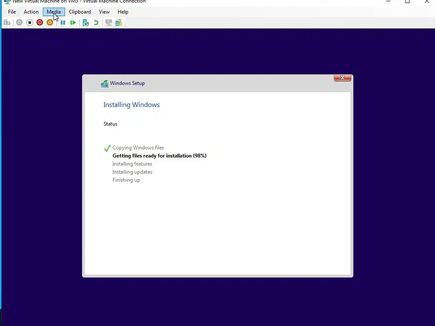Create a checkpoint using the toolbar icon
The width and height of the screenshot is (435, 326).
click(86, 22)
